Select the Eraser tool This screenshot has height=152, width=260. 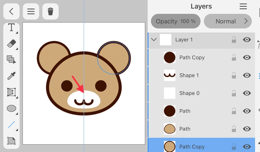coord(11,44)
